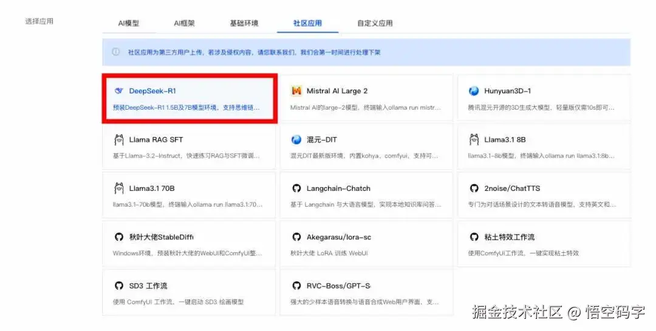The image size is (656, 331).
Task: Click the info icon in the blue notice
Action: 115,52
